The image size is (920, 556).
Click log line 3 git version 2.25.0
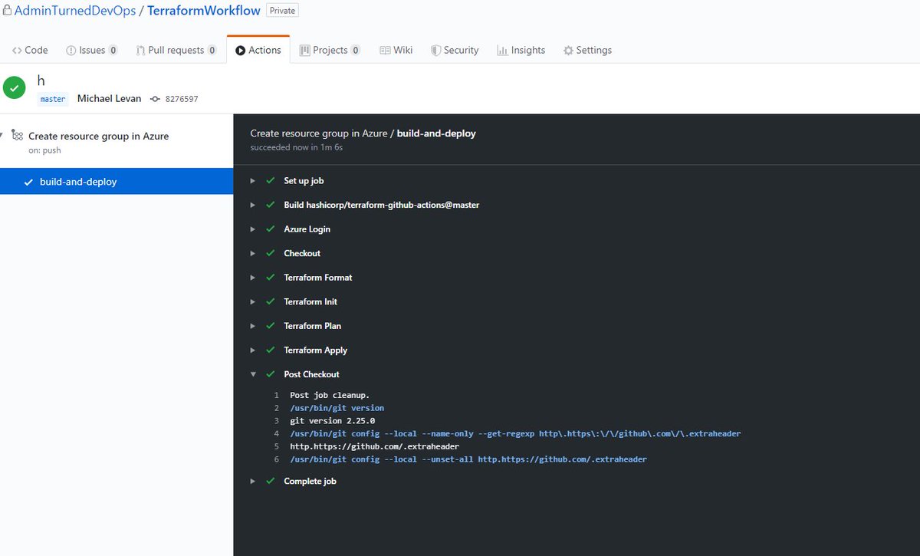(332, 421)
